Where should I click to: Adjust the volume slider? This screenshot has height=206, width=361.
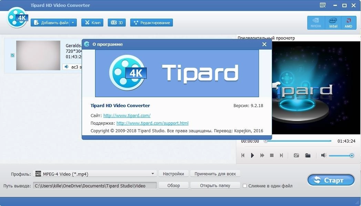(341, 156)
